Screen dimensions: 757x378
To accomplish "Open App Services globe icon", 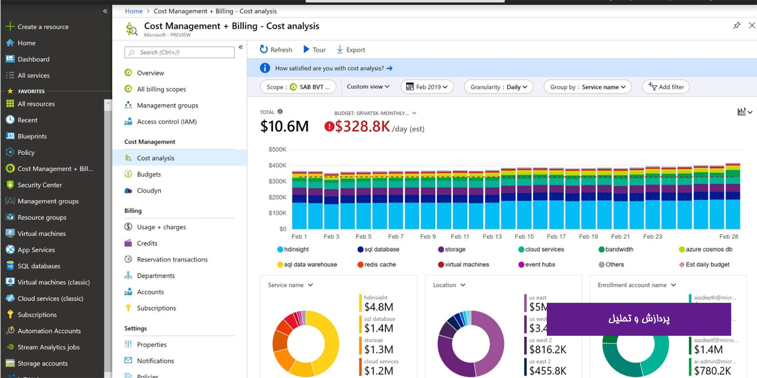I will pyautogui.click(x=10, y=249).
